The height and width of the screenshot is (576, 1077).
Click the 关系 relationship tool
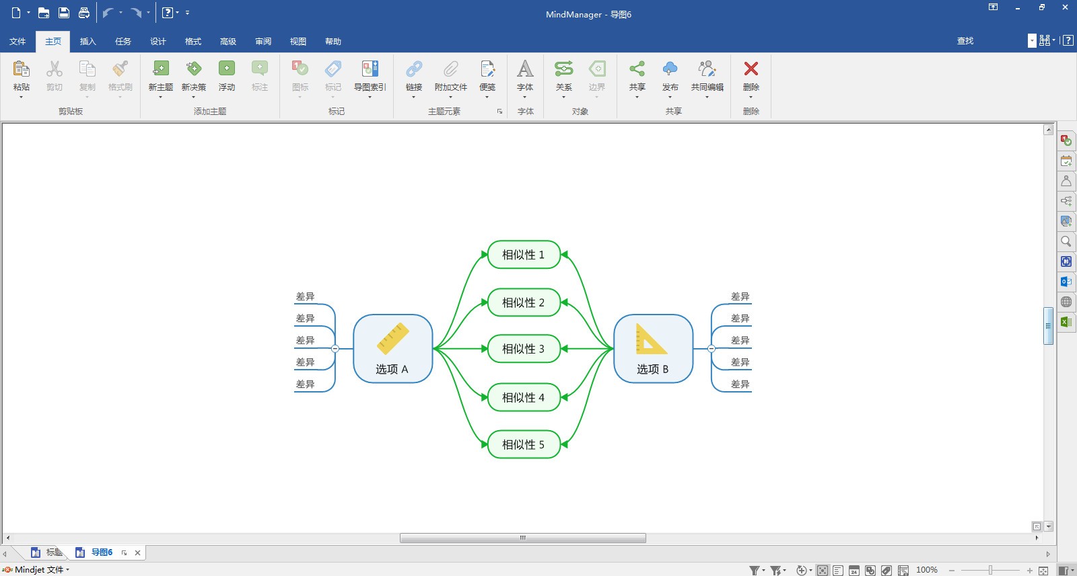(x=563, y=75)
